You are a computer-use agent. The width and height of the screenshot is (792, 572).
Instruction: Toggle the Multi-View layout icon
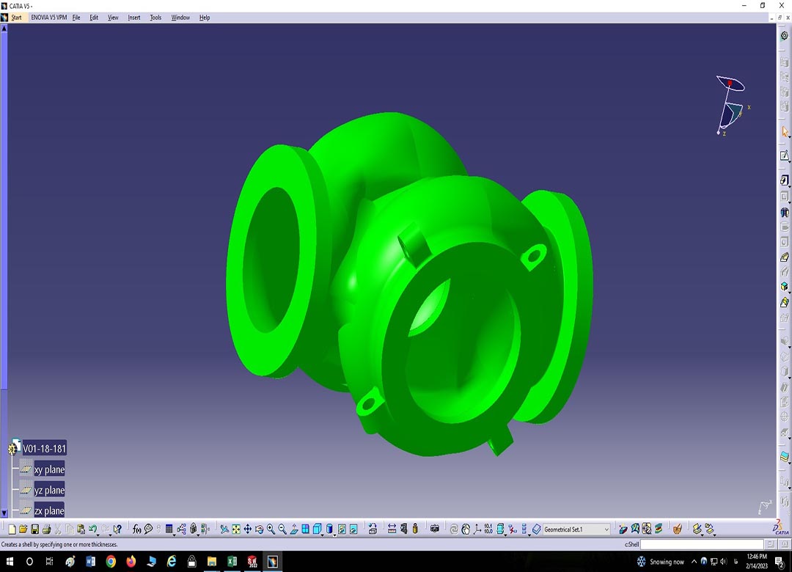[x=306, y=529]
